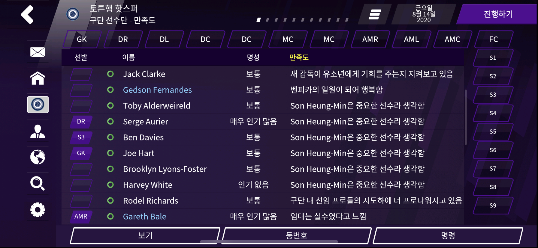Click the player list vertical scrollbar
This screenshot has width=538, height=248.
click(466, 117)
